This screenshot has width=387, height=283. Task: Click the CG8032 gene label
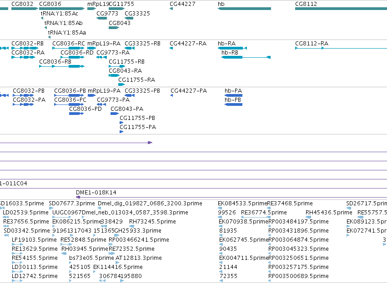pos(22,4)
